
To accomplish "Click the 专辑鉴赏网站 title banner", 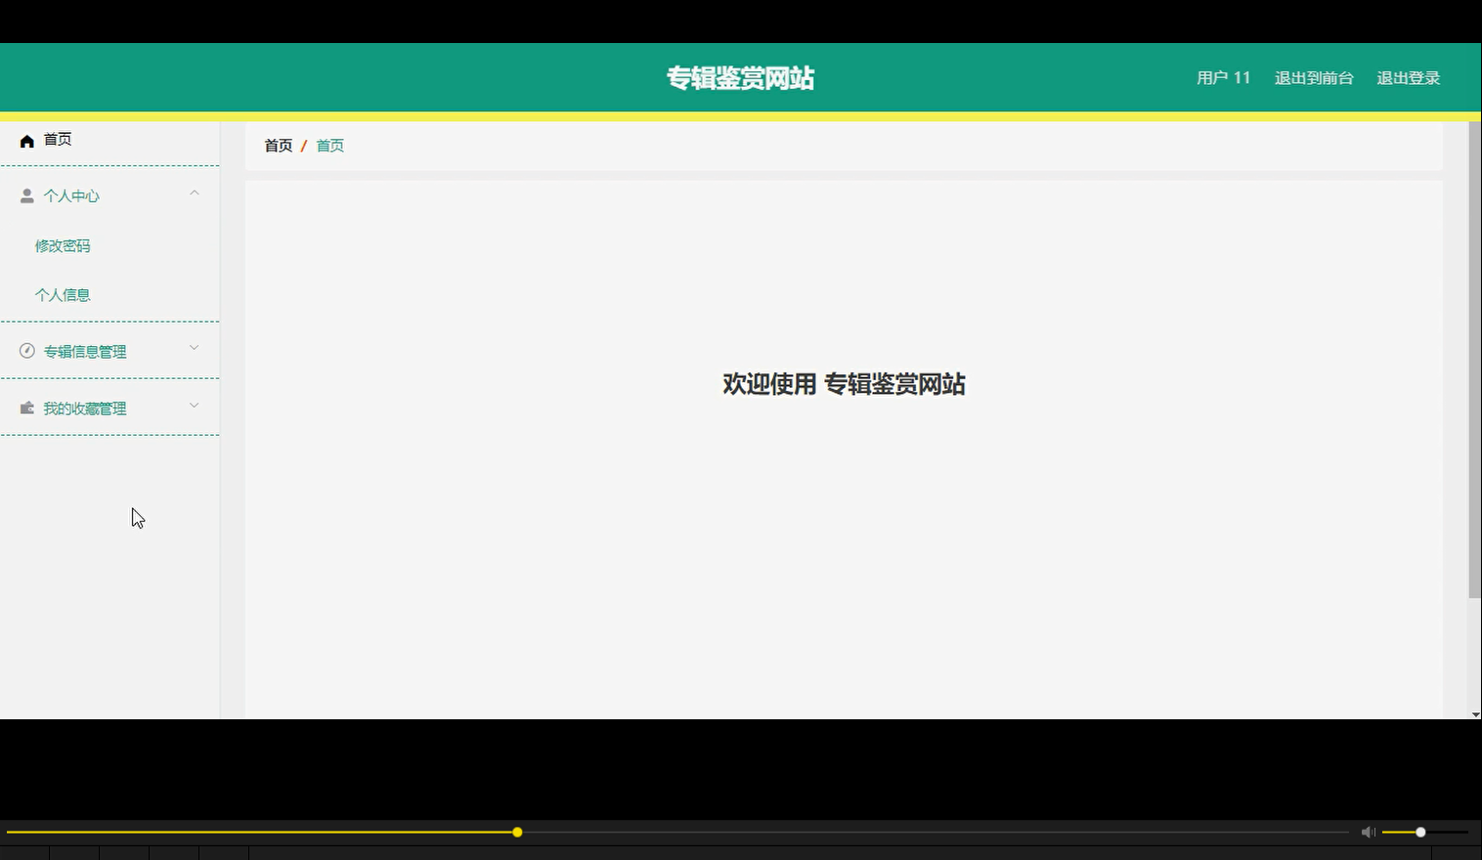I will click(x=740, y=77).
